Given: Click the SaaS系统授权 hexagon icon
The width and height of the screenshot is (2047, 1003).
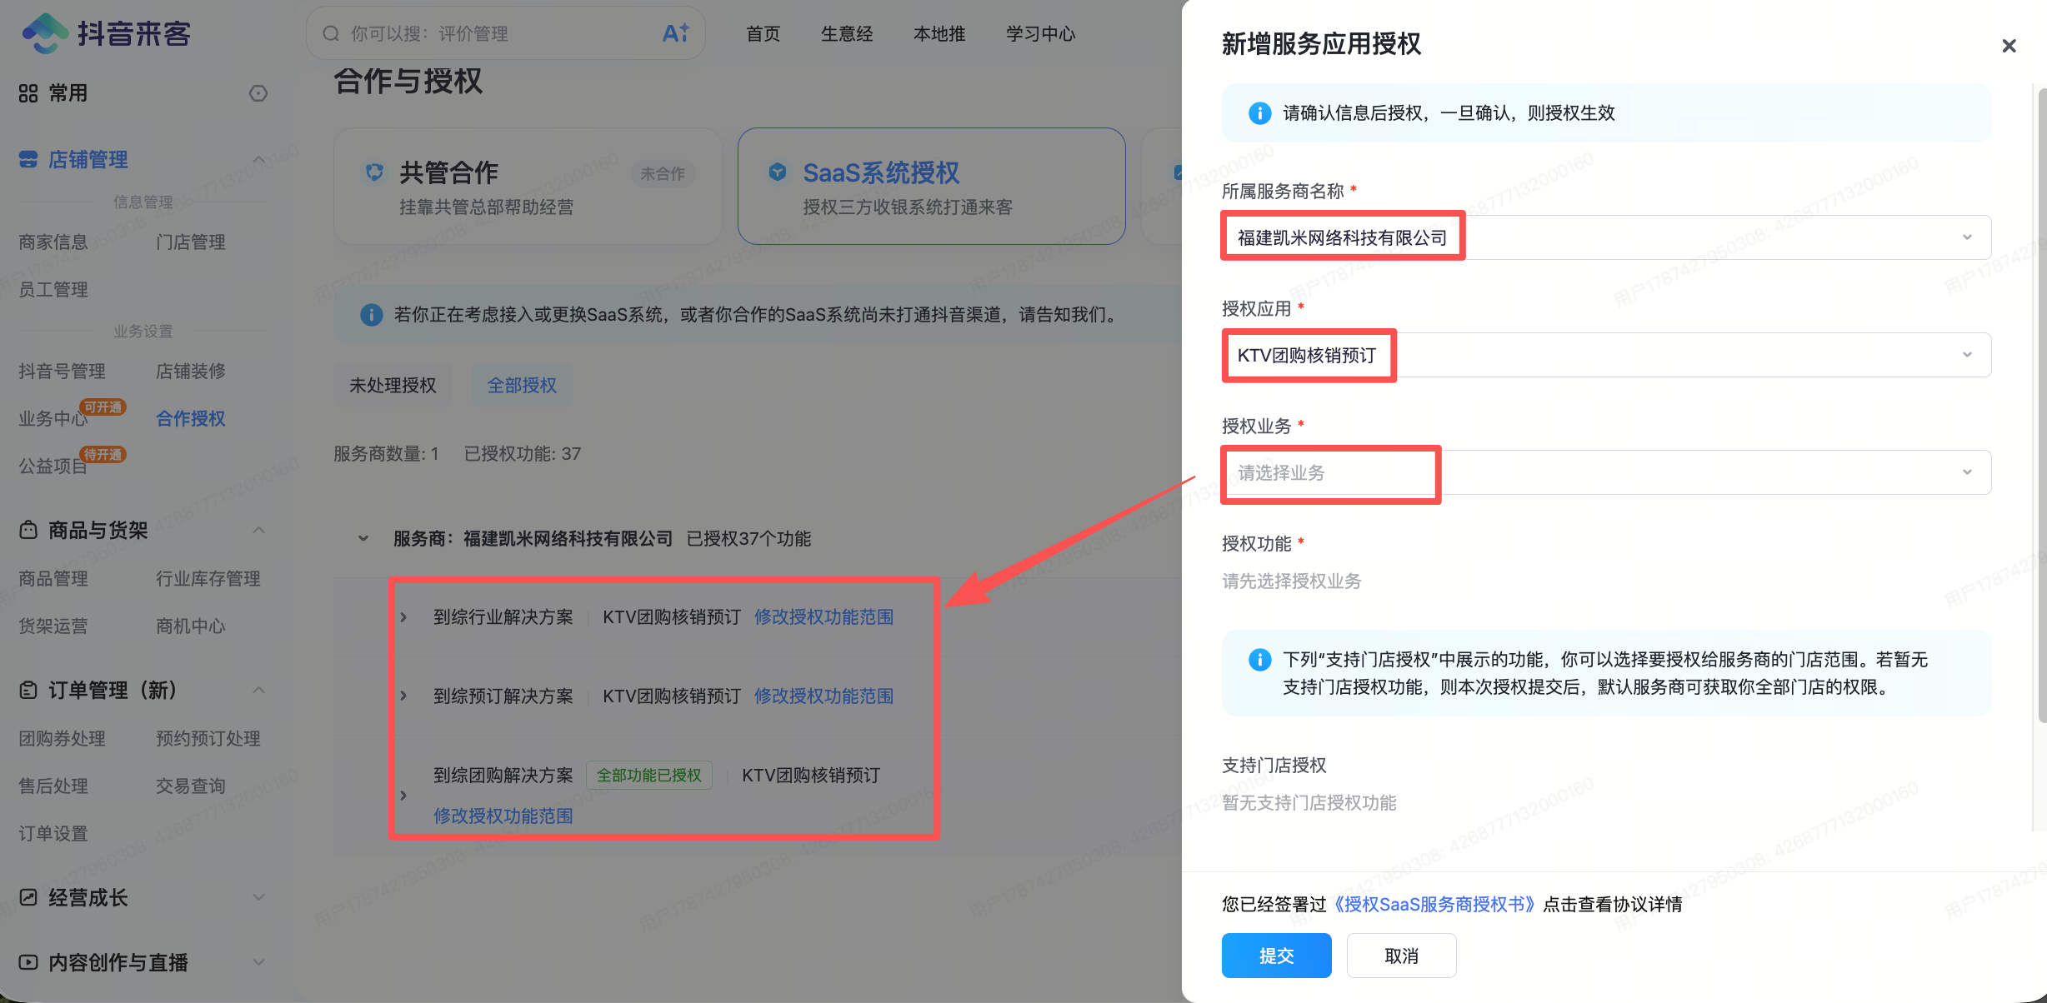Looking at the screenshot, I should 778,172.
